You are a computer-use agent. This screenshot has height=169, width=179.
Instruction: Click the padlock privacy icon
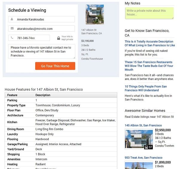58,38
